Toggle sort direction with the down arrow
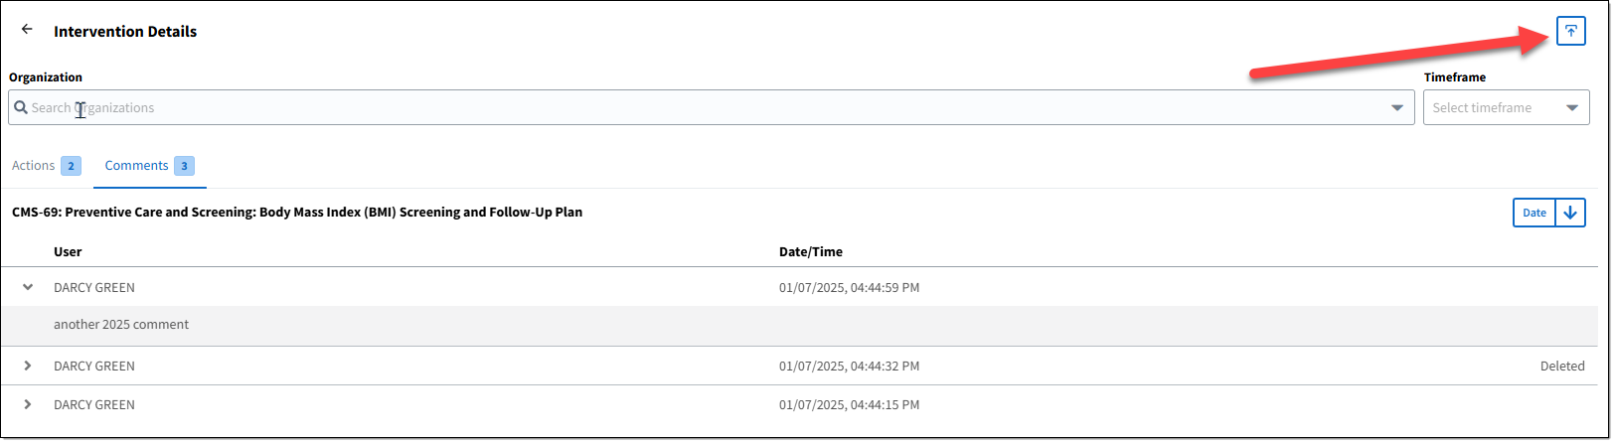 coord(1570,213)
